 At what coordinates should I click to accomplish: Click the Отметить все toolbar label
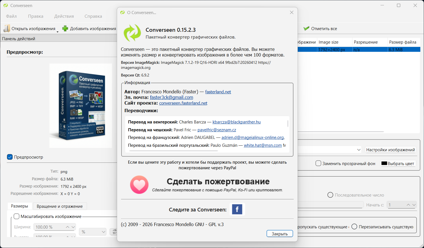point(324,28)
